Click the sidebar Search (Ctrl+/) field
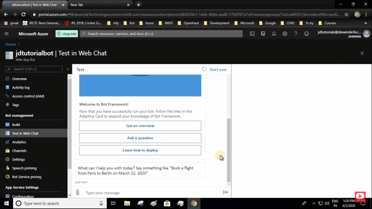The width and height of the screenshot is (372, 209). pos(34,69)
